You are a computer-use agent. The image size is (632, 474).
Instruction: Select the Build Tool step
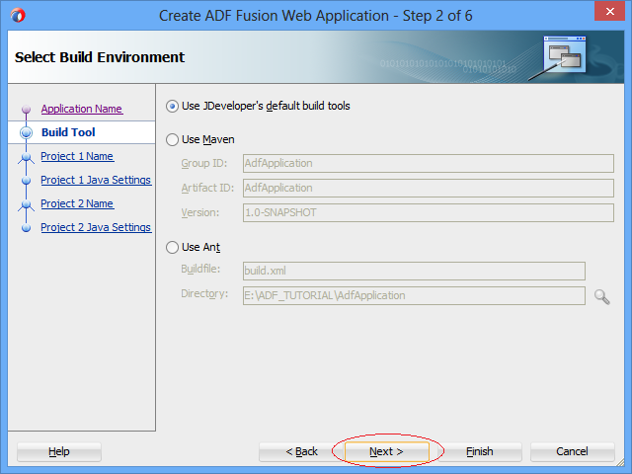(68, 132)
